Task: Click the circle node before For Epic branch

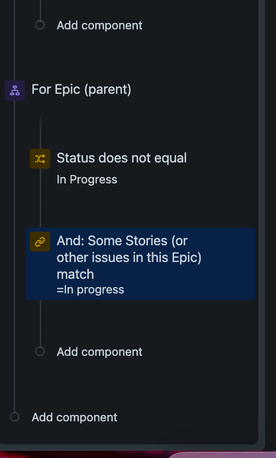Action: pyautogui.click(x=40, y=25)
